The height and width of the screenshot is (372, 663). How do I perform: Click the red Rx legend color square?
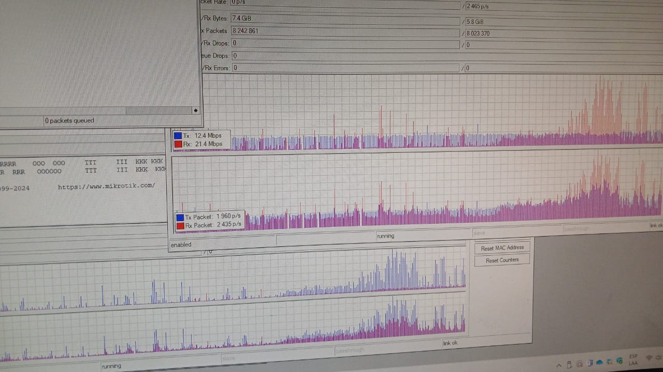click(x=178, y=144)
